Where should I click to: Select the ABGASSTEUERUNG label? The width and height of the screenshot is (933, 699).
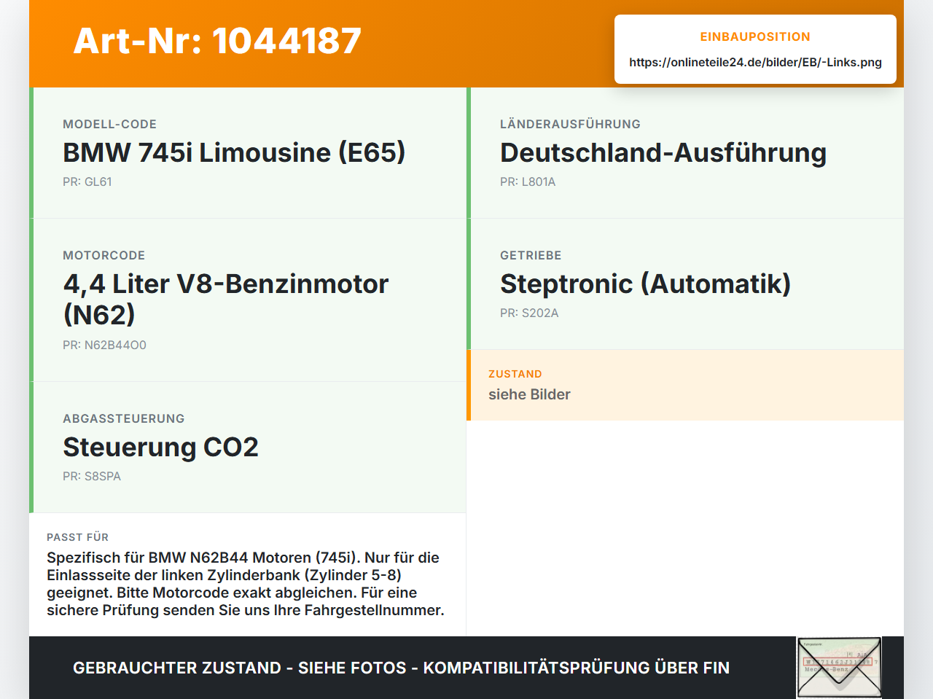pyautogui.click(x=124, y=419)
